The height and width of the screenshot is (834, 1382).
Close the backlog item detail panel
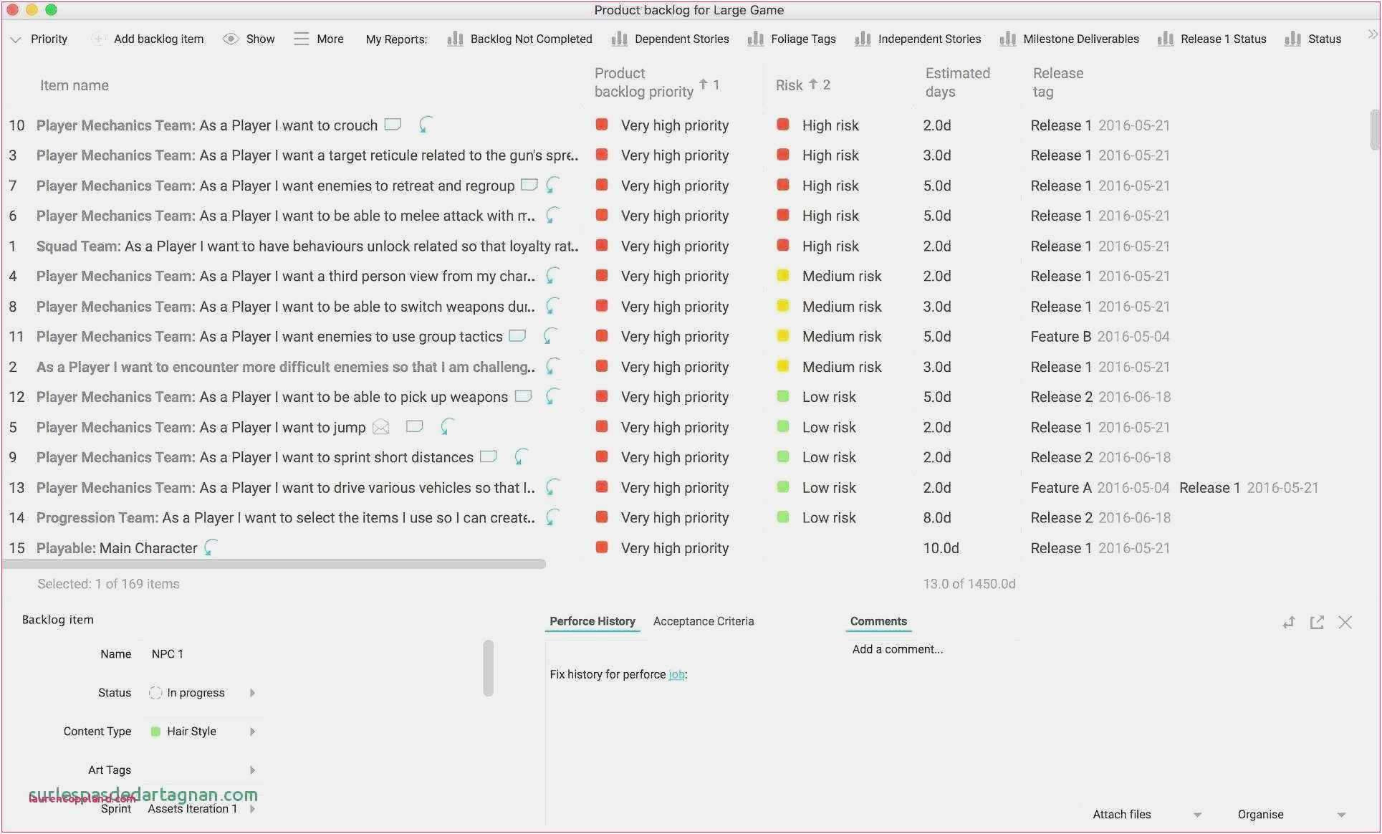click(x=1345, y=622)
